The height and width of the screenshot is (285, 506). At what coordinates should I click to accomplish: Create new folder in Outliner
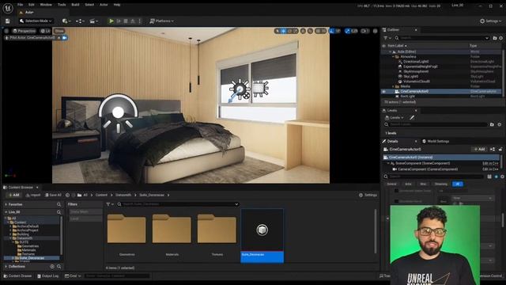pos(495,38)
